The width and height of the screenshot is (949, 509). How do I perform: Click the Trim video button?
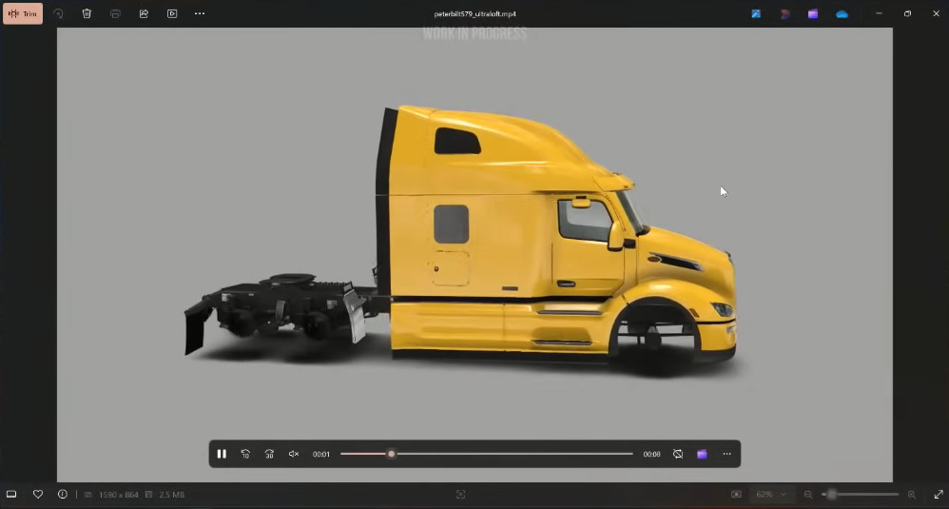tap(23, 14)
